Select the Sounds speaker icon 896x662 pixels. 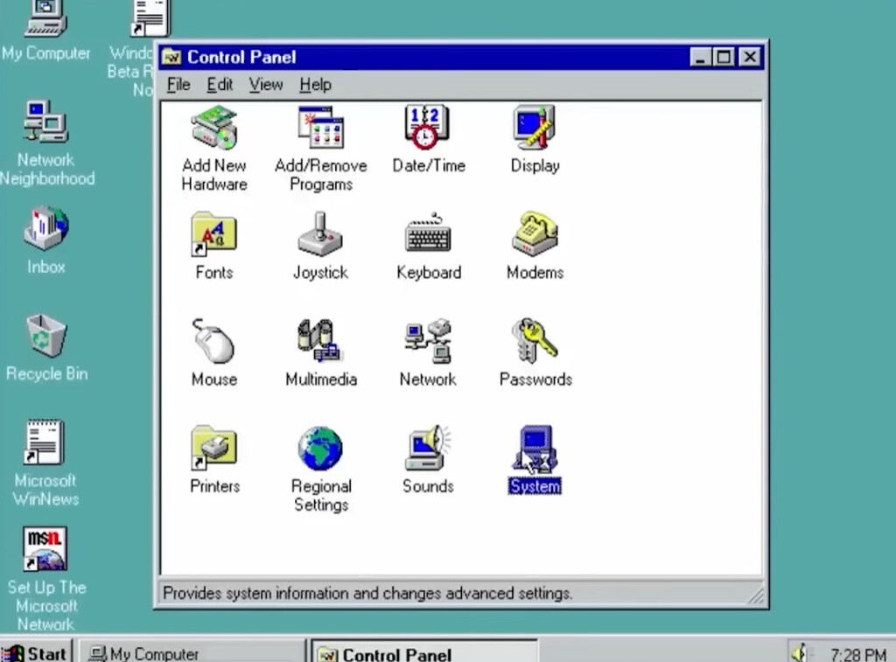click(427, 447)
